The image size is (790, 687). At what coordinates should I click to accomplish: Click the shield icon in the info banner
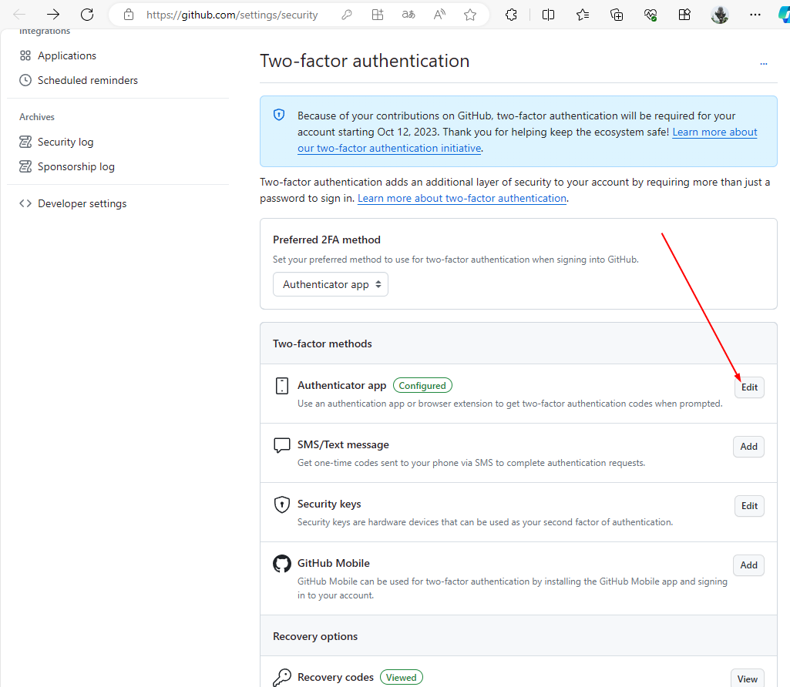click(278, 115)
